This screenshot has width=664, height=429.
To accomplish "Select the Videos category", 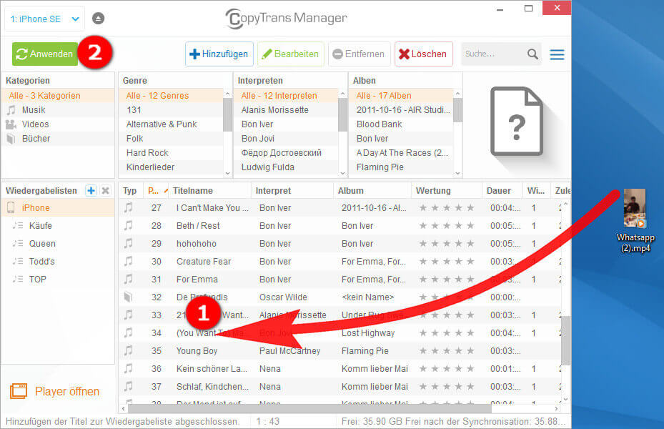I will (58, 124).
